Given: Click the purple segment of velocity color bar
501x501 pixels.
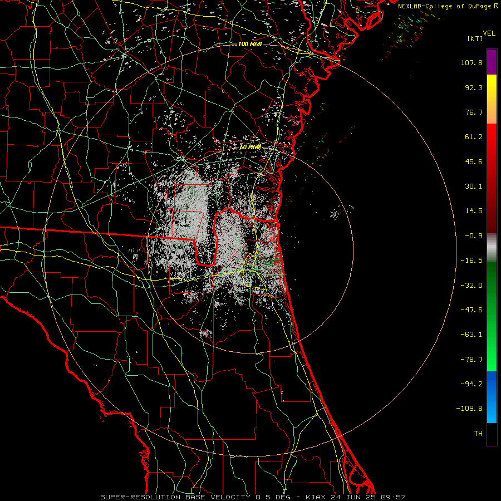Looking at the screenshot, I should coord(492,62).
